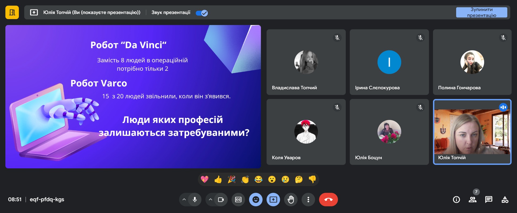517x213 pixels.
Task: Hide the emoji reactions bar
Action: [256, 200]
